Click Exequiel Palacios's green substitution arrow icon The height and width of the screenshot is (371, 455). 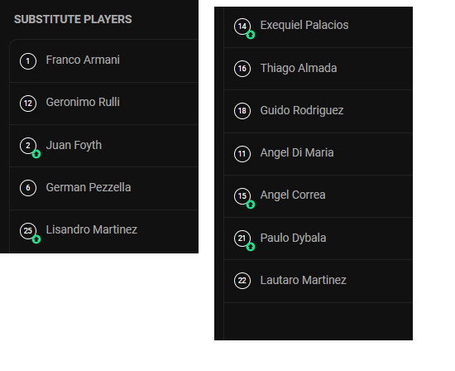click(x=251, y=35)
